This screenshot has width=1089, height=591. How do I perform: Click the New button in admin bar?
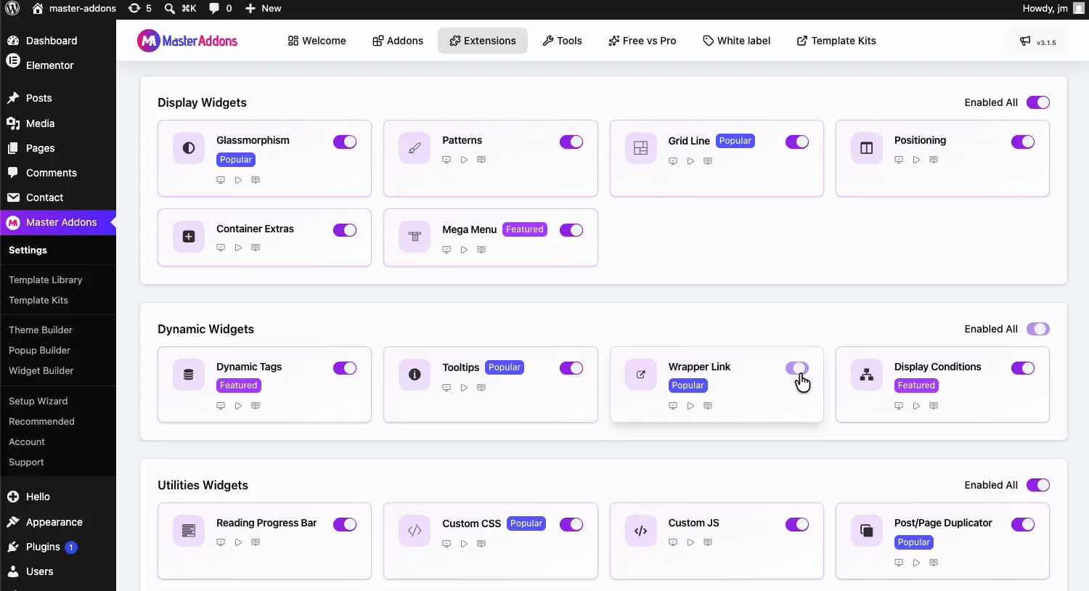pyautogui.click(x=263, y=9)
